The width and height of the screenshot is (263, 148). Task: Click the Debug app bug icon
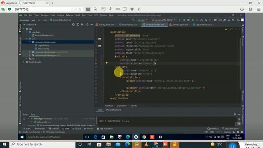[x=193, y=20]
